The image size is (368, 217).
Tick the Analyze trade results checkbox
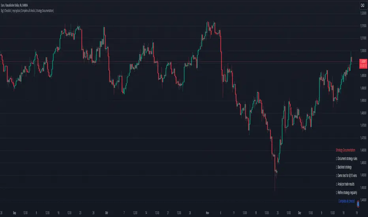click(336, 184)
